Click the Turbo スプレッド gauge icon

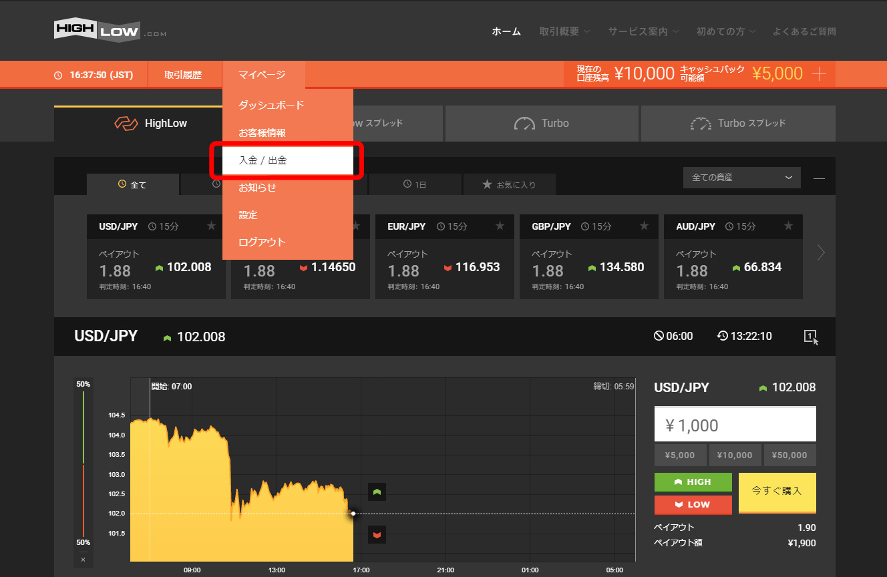701,124
